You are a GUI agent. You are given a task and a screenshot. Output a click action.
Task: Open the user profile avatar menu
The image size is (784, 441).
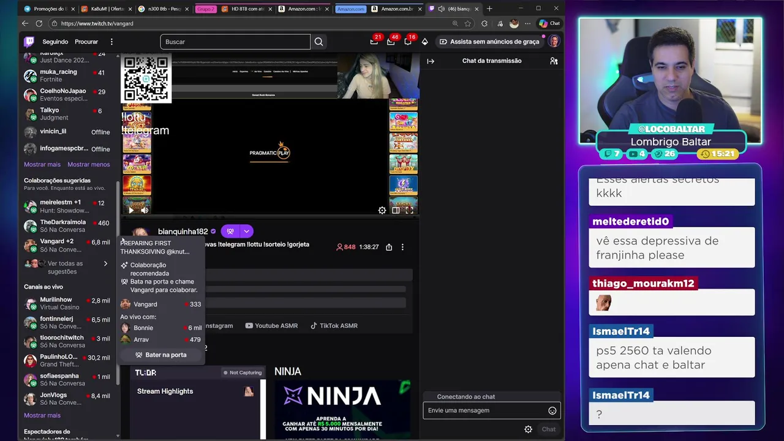554,42
